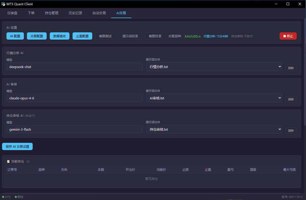Click the 交易配置 button
Image resolution: width=306 pixels, height=200 pixels.
pyautogui.click(x=37, y=36)
